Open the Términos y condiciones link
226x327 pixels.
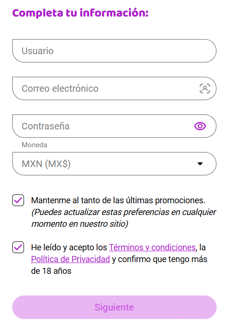[x=153, y=247]
